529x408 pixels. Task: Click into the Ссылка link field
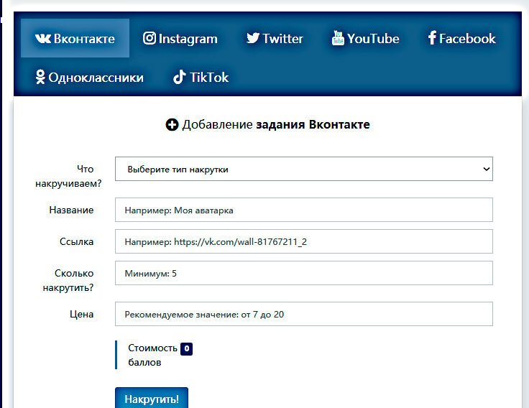303,241
